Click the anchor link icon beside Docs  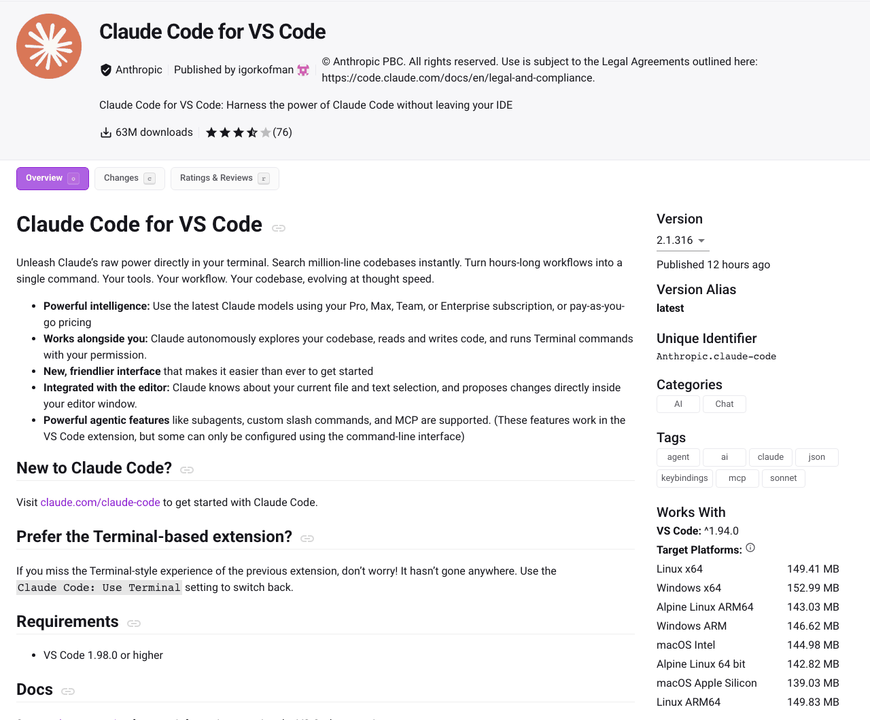tap(68, 691)
